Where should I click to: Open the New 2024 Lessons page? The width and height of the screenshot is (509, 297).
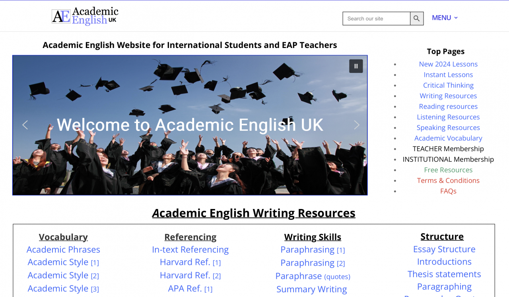448,64
